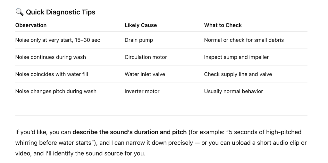Select 'Noise coincides with water fill' cell

pyautogui.click(x=52, y=74)
